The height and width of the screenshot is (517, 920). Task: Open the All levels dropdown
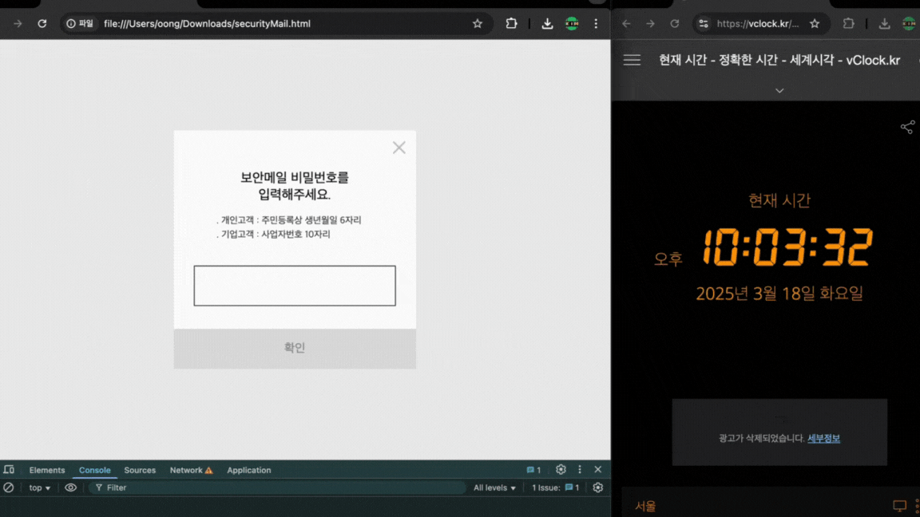point(494,487)
